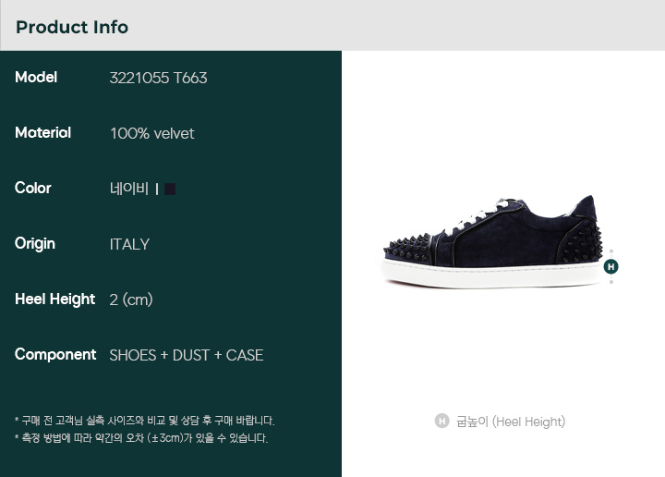Click the 100% velvet material text
Viewport: 665px width, 477px height.
pyautogui.click(x=152, y=134)
